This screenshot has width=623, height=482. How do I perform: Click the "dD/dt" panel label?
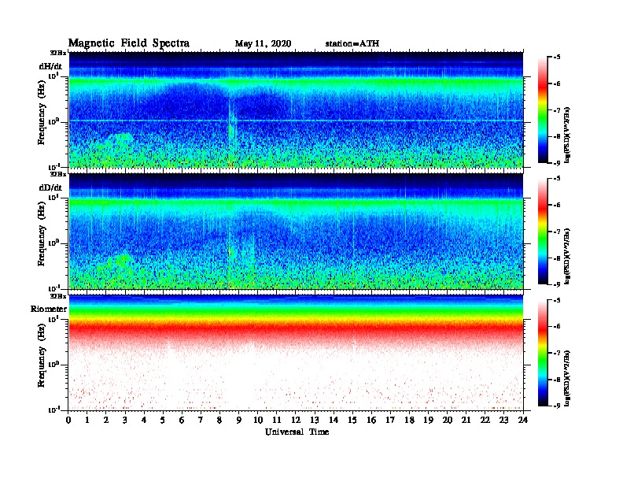[x=50, y=187]
